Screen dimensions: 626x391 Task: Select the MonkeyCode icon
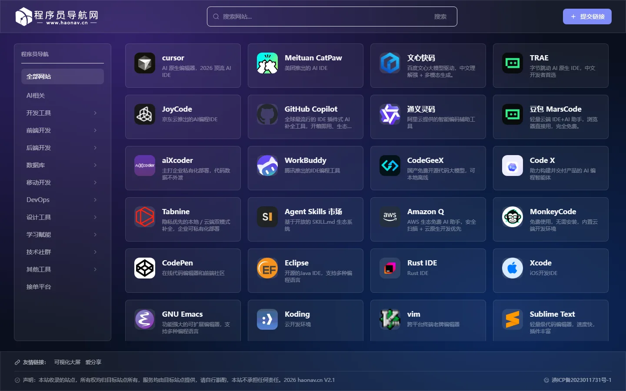click(x=513, y=217)
